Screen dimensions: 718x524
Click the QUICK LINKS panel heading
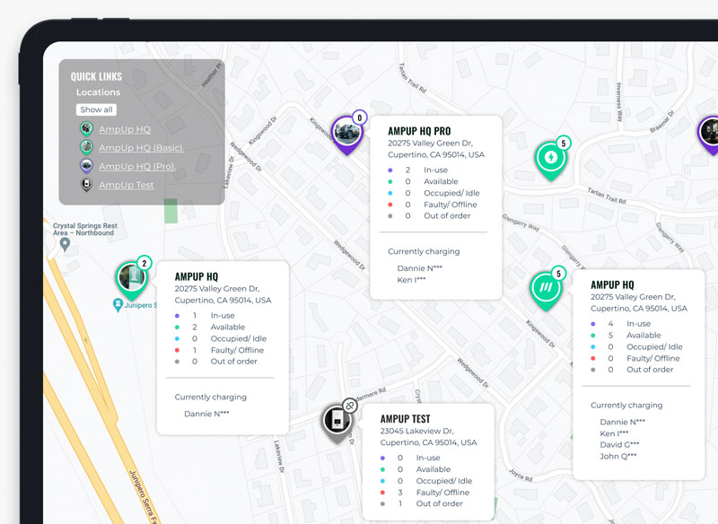click(x=96, y=76)
